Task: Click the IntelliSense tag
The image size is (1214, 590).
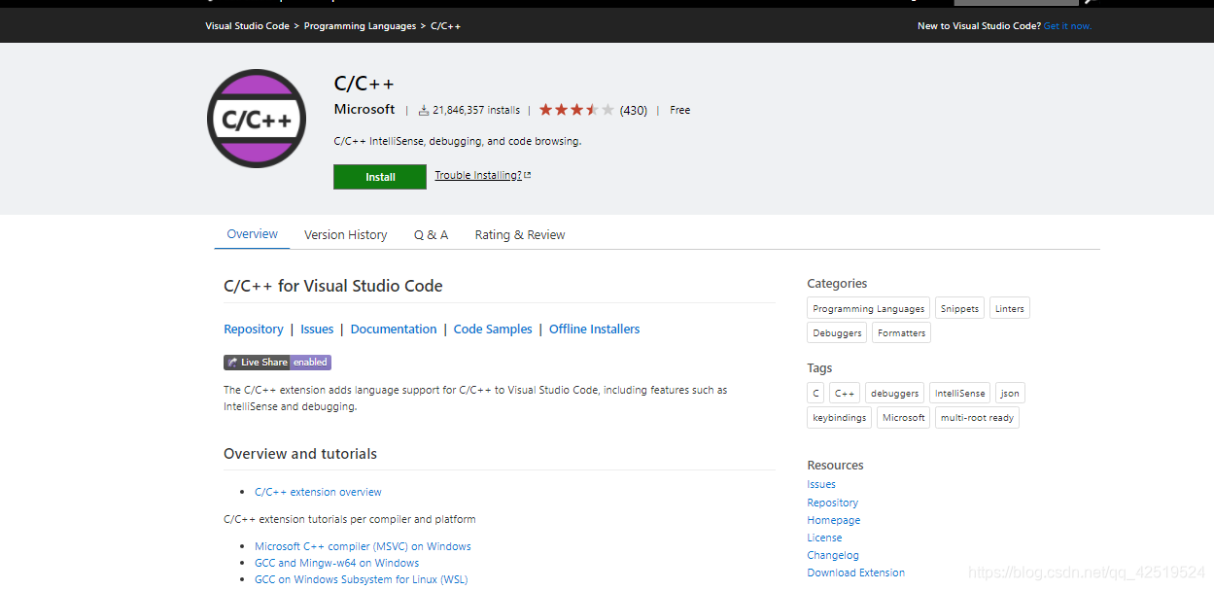Action: pyautogui.click(x=959, y=393)
